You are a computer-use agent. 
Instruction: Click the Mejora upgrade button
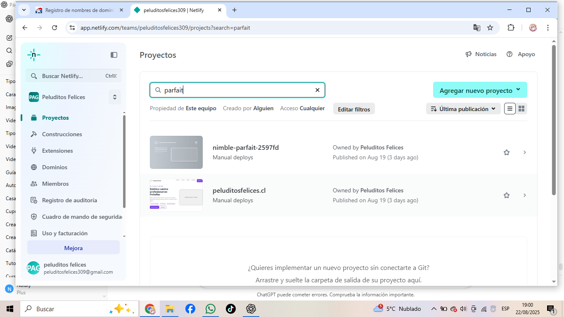coord(73,248)
